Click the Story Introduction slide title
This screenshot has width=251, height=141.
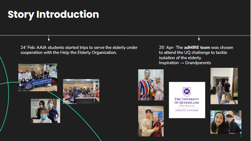point(53,14)
